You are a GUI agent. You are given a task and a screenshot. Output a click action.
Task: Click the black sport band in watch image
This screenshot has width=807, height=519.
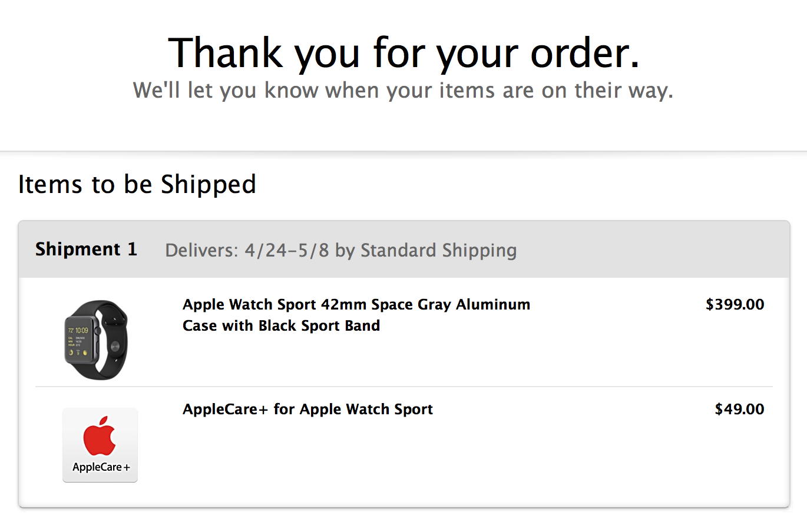(x=112, y=340)
